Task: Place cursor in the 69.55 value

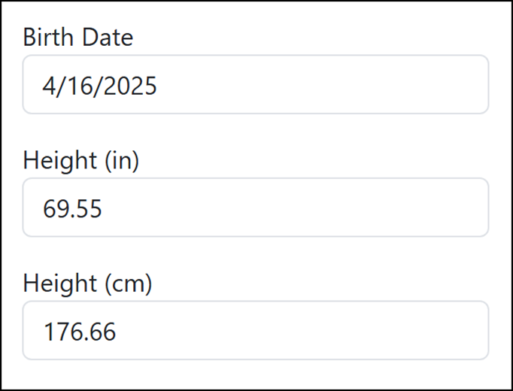Action: pyautogui.click(x=72, y=209)
